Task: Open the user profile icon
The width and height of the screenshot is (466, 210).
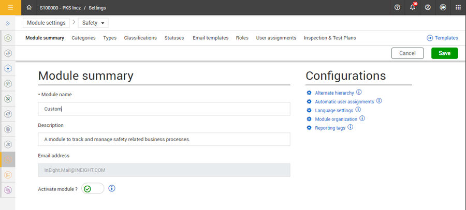Action: point(428,7)
